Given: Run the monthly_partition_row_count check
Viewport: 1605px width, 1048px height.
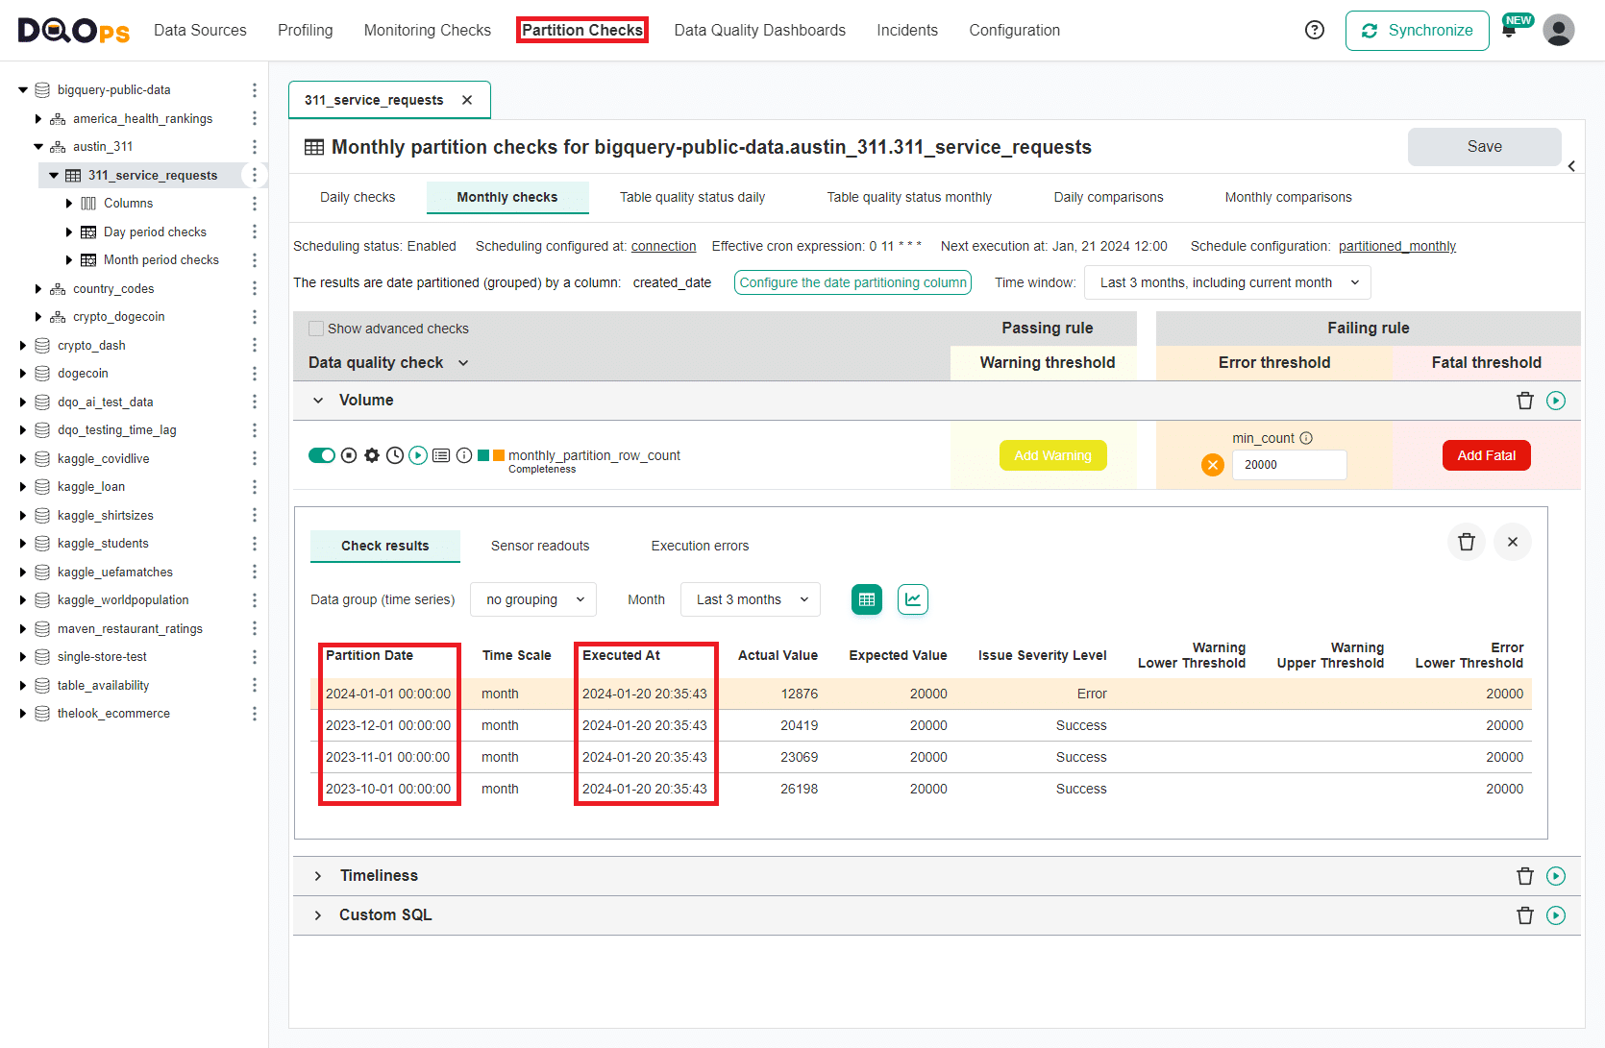Looking at the screenshot, I should pos(418,455).
